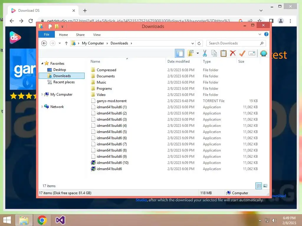
Task: Click quick access New folder icon
Action: [56, 26]
